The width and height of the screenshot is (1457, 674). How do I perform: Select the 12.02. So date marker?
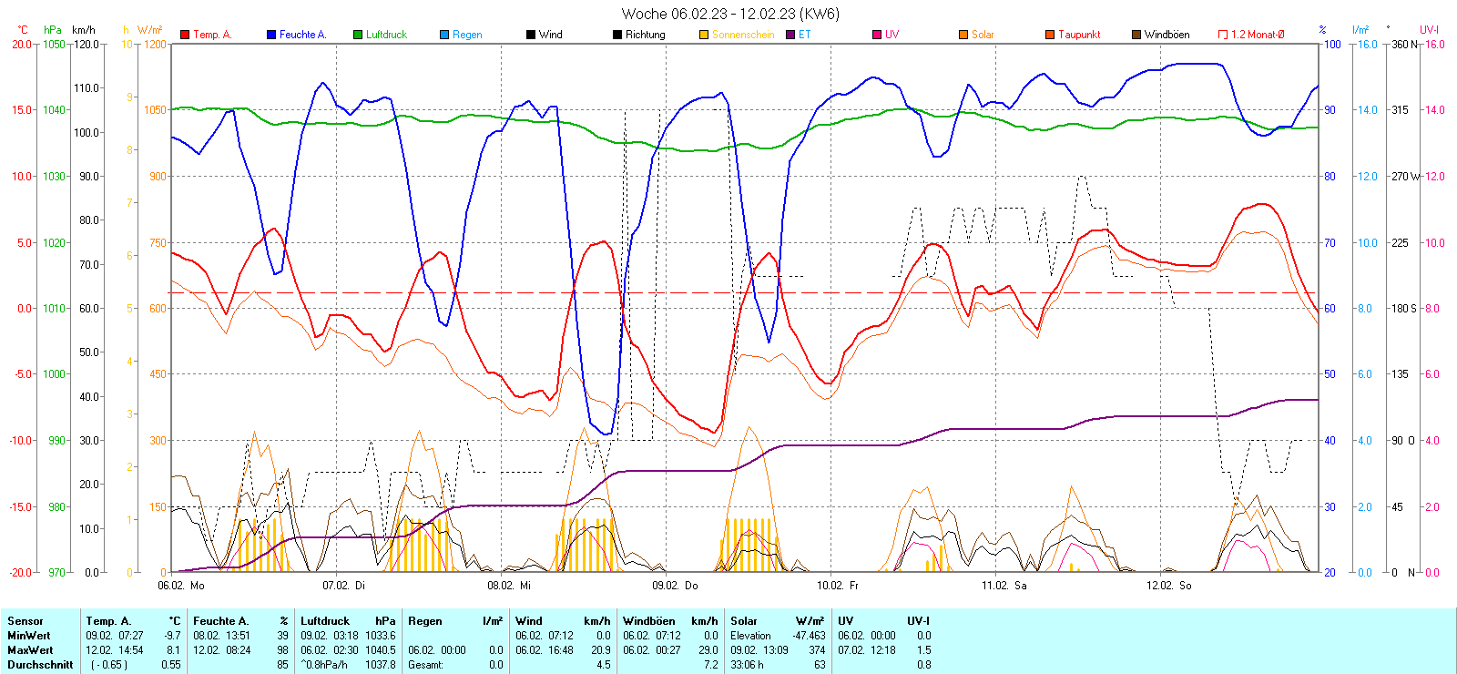[x=1168, y=586]
